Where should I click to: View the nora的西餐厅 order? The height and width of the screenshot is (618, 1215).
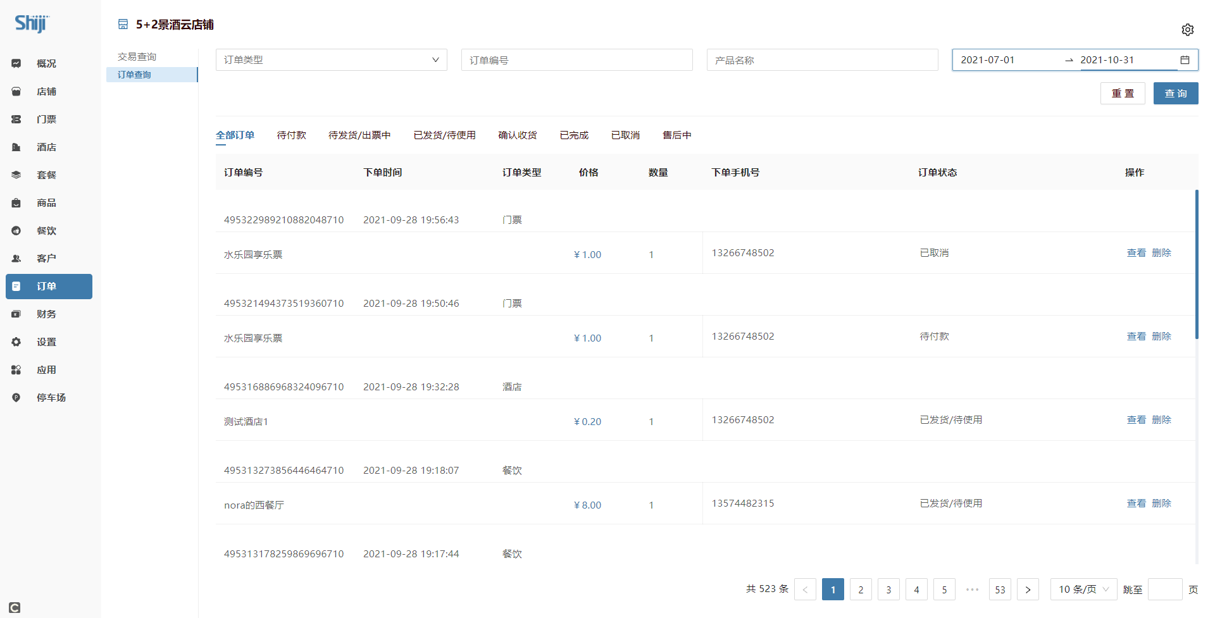(x=1136, y=503)
